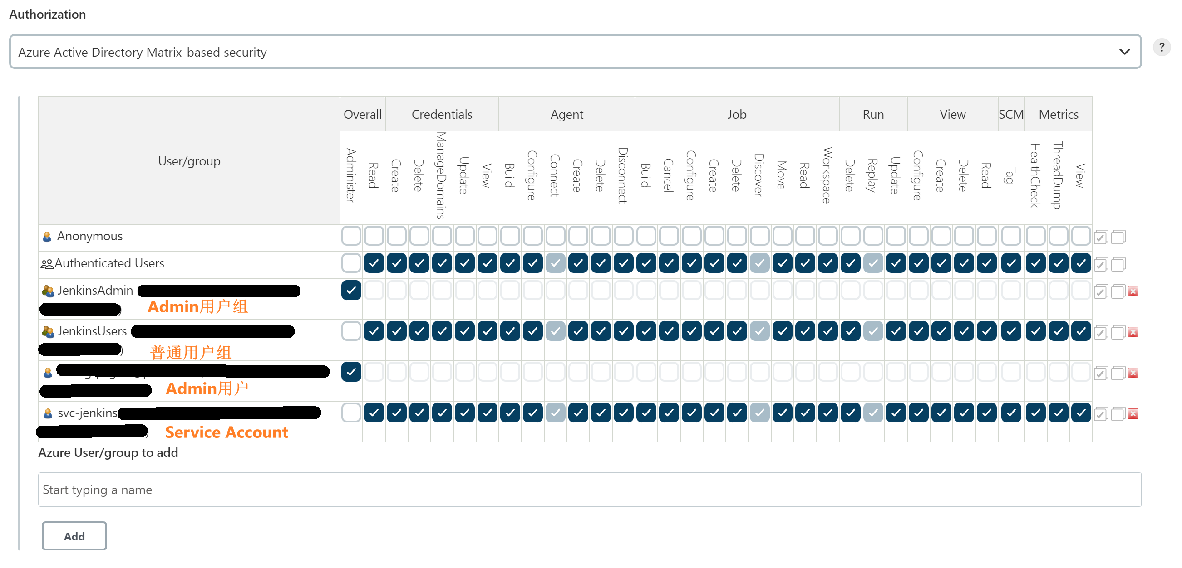This screenshot has height=568, width=1182.
Task: Click the Job column group header
Action: click(x=736, y=114)
